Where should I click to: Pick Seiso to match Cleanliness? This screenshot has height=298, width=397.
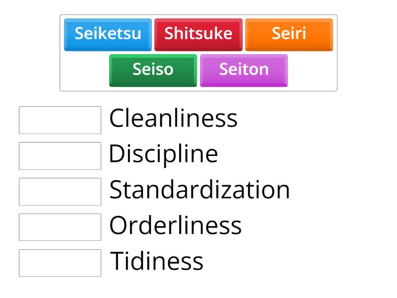click(152, 70)
